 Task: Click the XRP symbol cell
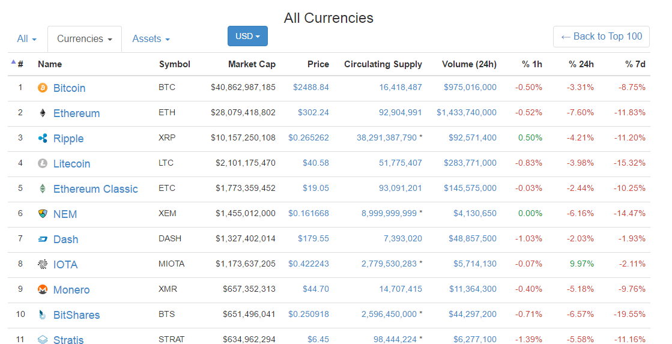[x=167, y=138]
